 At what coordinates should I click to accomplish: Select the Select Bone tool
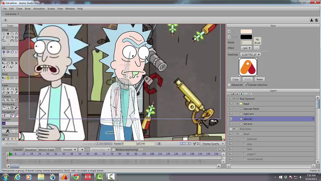click(x=4, y=78)
